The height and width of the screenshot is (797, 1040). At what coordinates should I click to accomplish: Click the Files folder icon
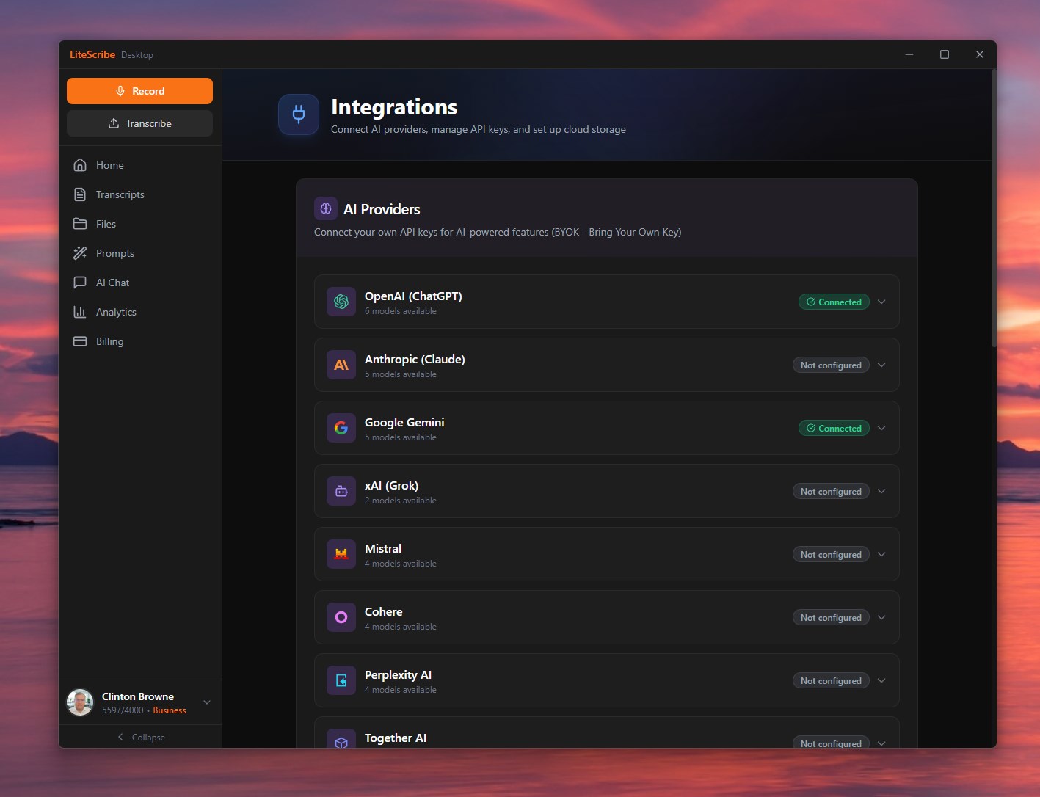click(80, 224)
